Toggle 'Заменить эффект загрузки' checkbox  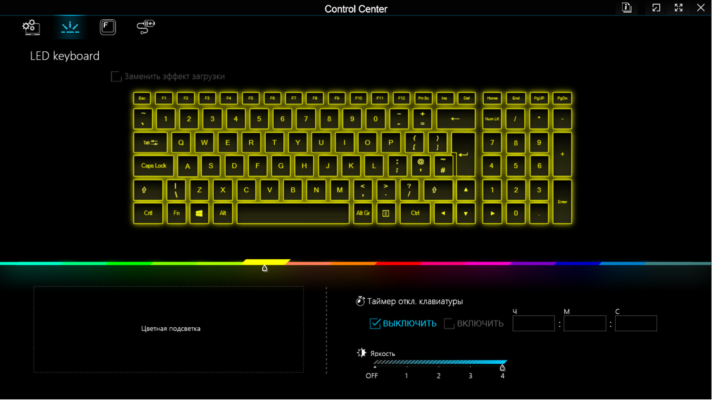click(x=116, y=77)
